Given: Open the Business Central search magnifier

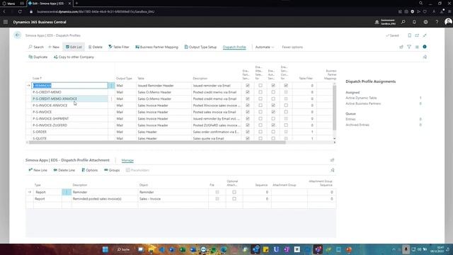Looking at the screenshot, I should 403,22.
